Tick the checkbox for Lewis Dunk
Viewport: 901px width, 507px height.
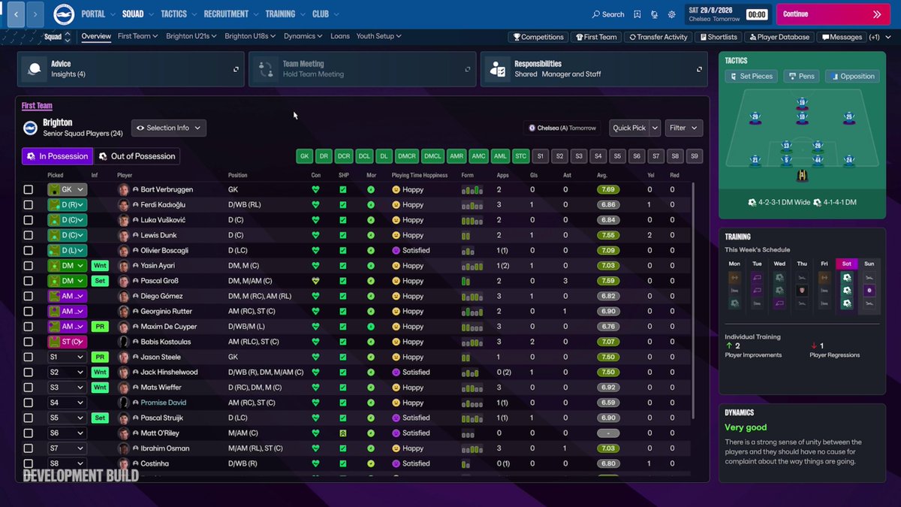[x=29, y=235]
